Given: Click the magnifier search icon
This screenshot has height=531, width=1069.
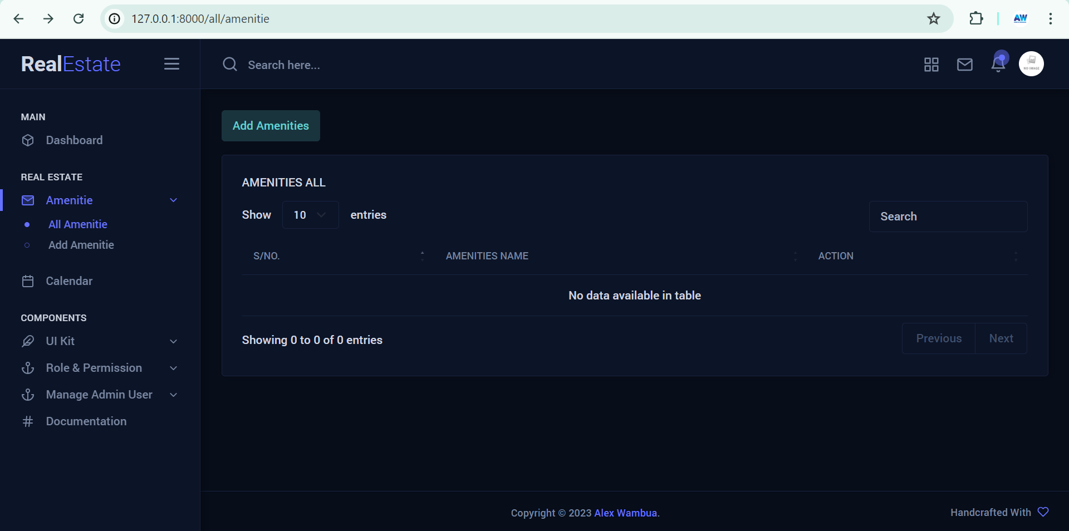Looking at the screenshot, I should [x=230, y=65].
